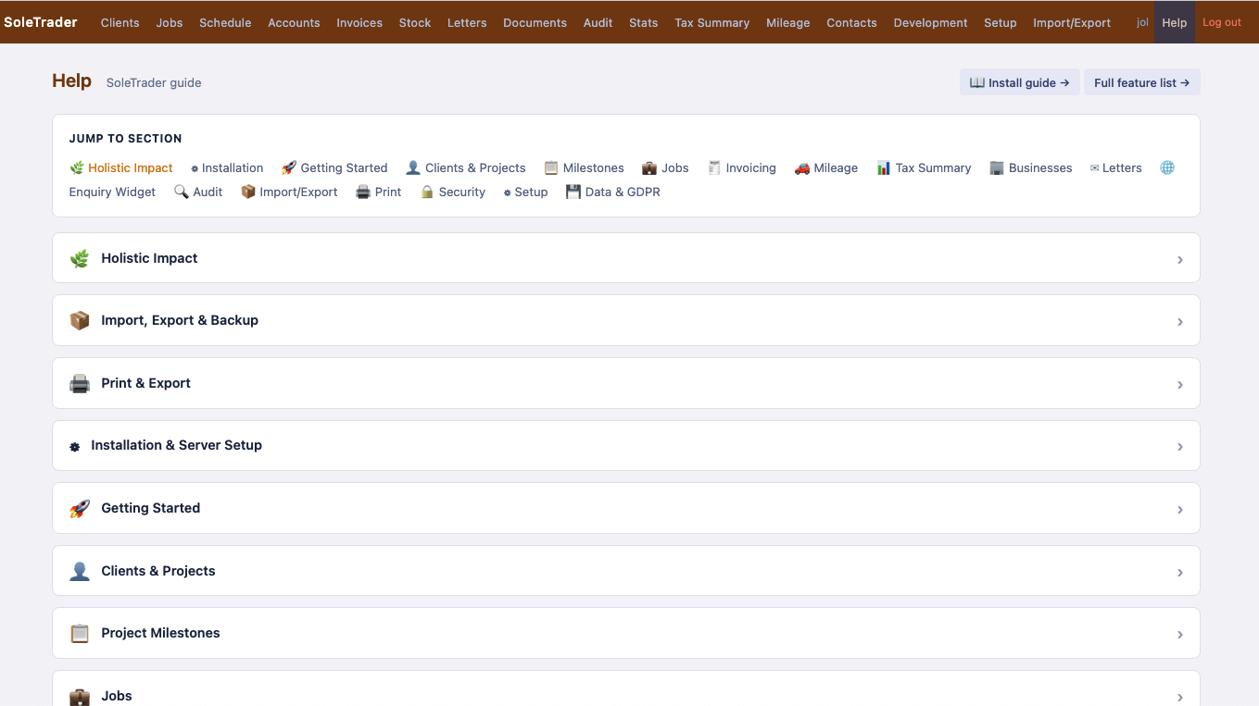Open the Accounts navigation item
This screenshot has width=1259, height=706.
(x=294, y=22)
